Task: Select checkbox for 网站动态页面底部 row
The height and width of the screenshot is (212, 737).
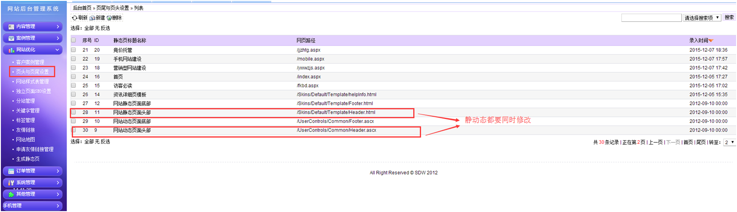Action: click(x=74, y=121)
